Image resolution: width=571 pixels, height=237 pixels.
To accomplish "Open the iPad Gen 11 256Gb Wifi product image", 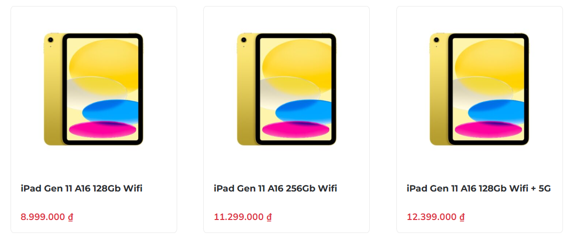I will [287, 89].
